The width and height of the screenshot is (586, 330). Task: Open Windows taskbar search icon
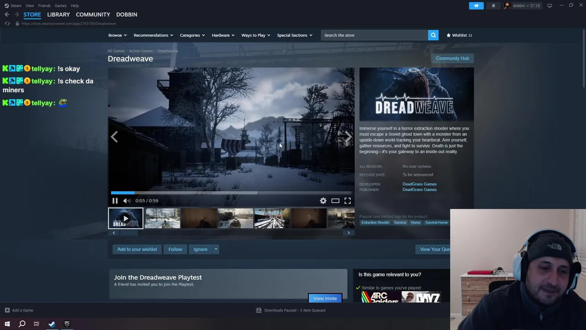(x=22, y=324)
